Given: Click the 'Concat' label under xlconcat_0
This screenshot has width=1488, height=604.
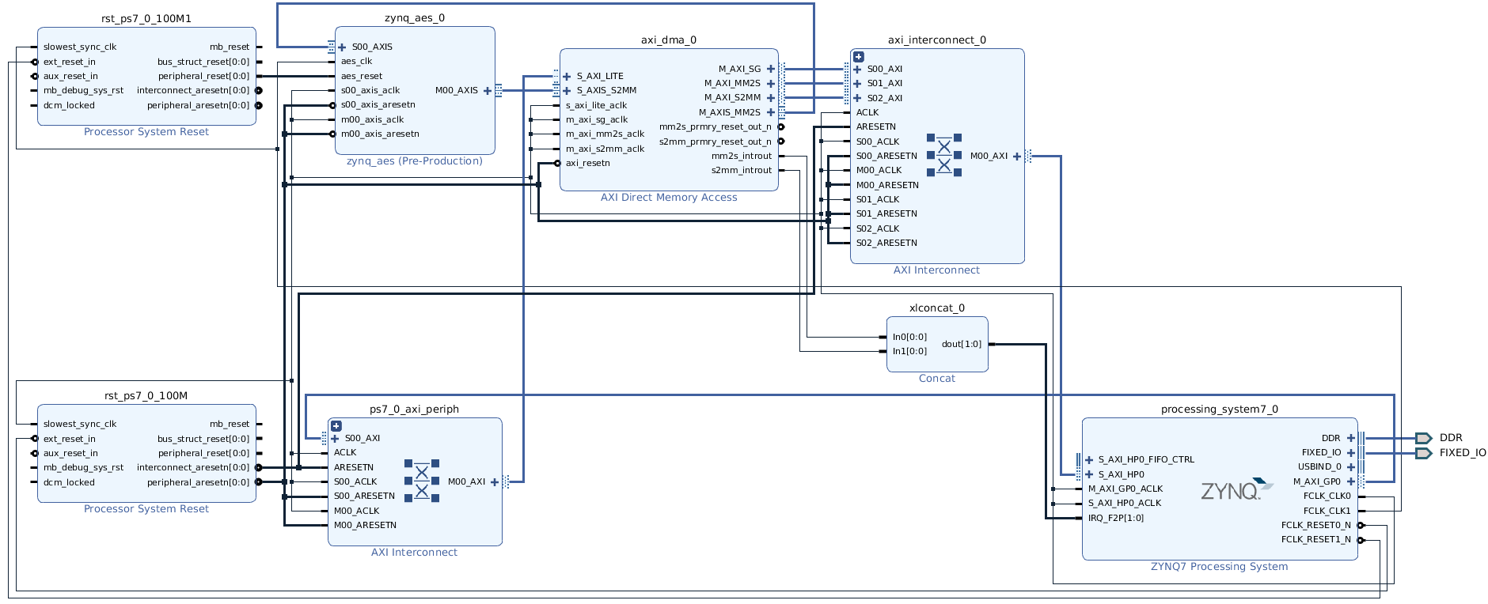Looking at the screenshot, I should [x=937, y=379].
